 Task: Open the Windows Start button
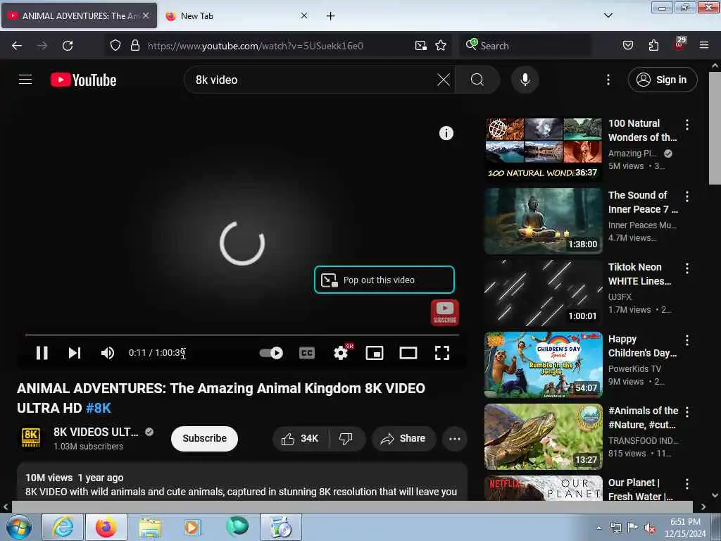pyautogui.click(x=19, y=527)
